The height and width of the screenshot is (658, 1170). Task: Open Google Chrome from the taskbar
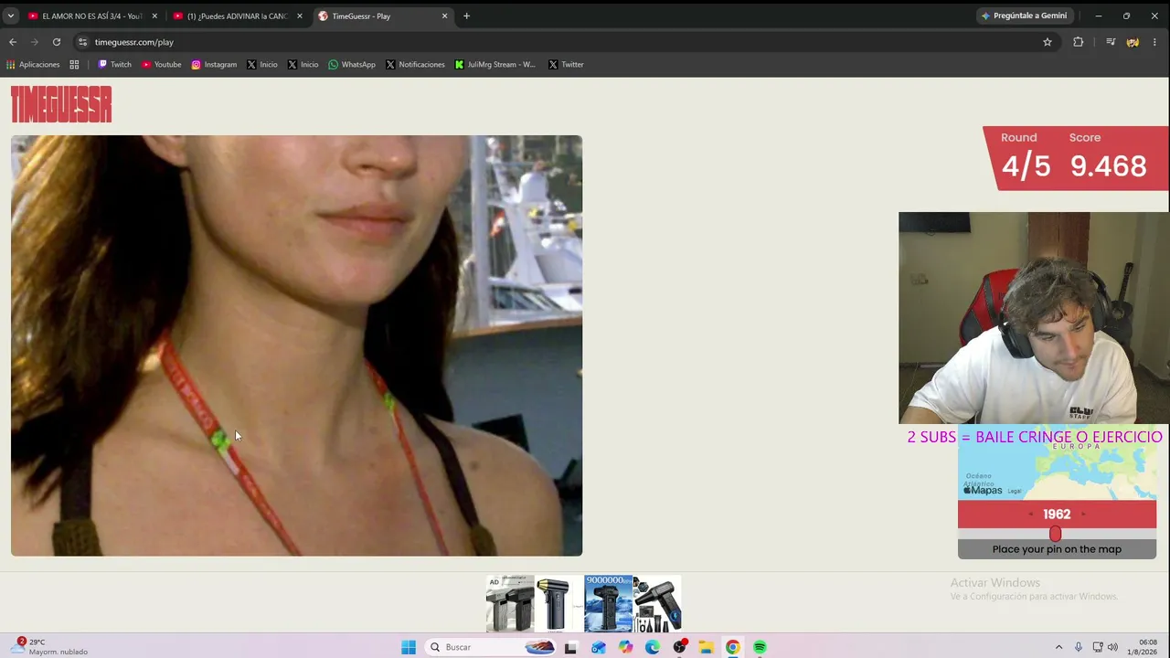pyautogui.click(x=733, y=647)
